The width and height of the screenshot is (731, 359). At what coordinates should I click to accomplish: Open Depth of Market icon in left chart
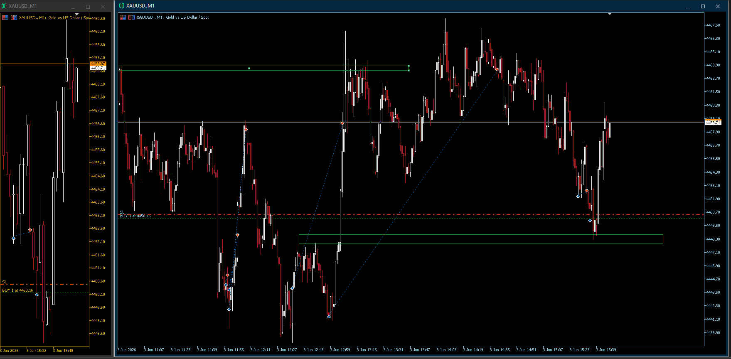pyautogui.click(x=14, y=18)
